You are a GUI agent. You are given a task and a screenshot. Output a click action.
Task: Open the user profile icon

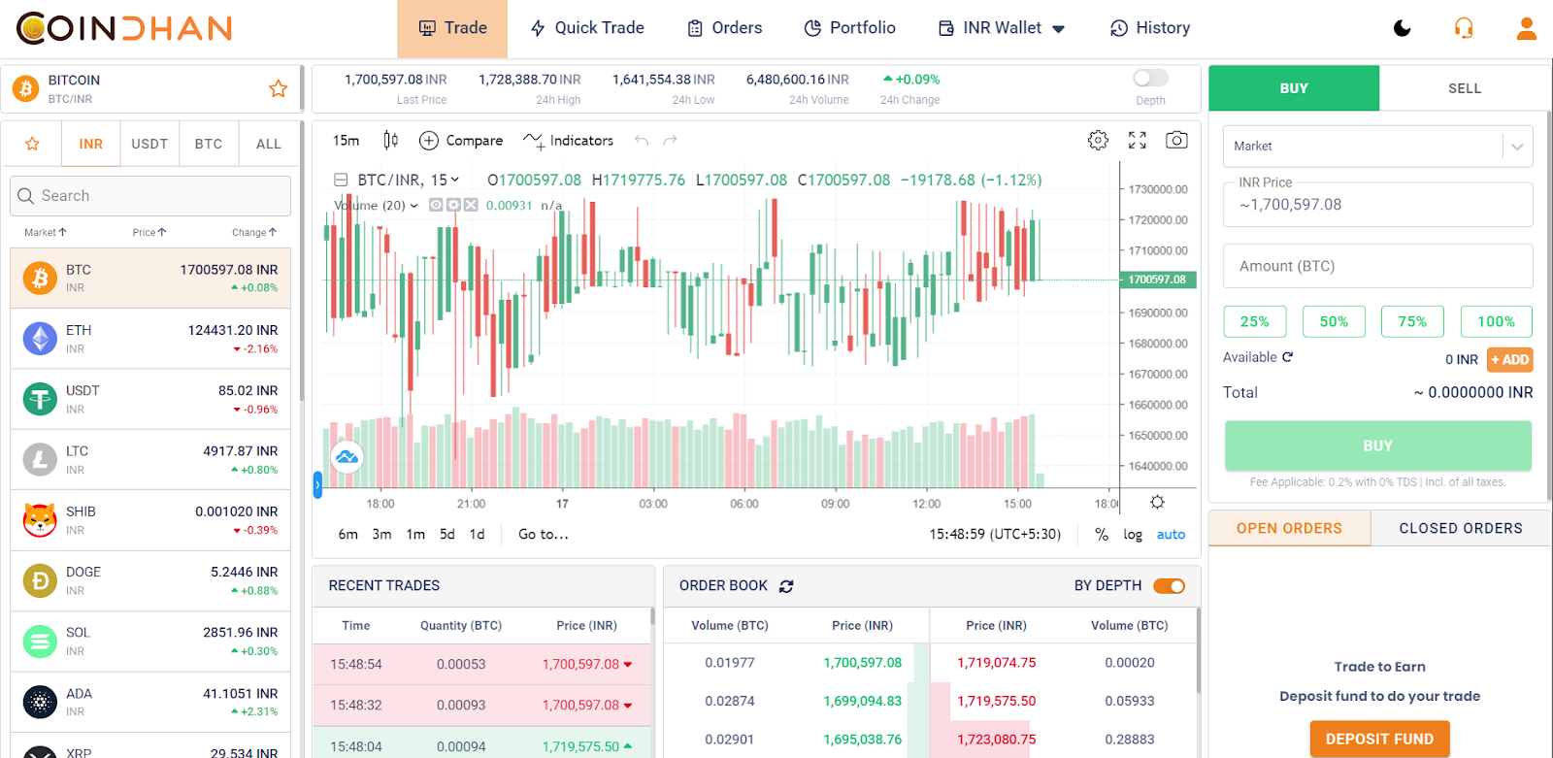tap(1527, 28)
